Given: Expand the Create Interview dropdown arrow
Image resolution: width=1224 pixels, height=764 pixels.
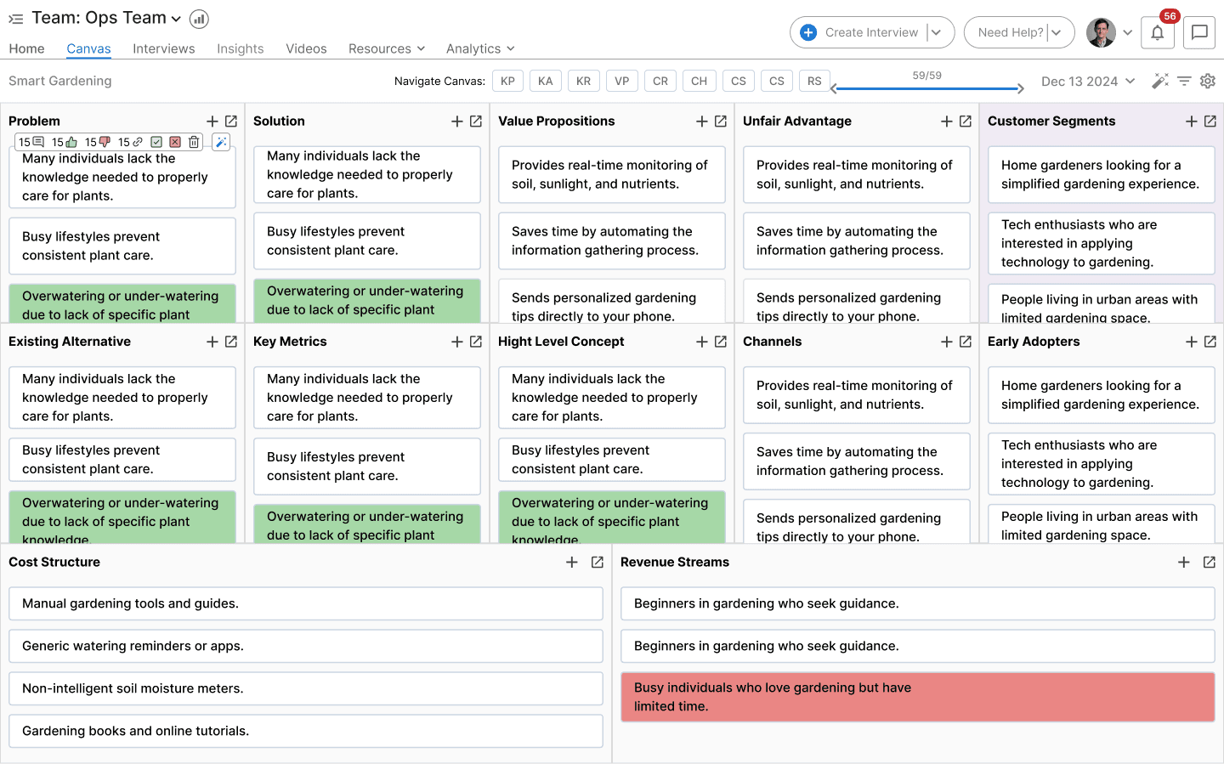Looking at the screenshot, I should click(937, 32).
